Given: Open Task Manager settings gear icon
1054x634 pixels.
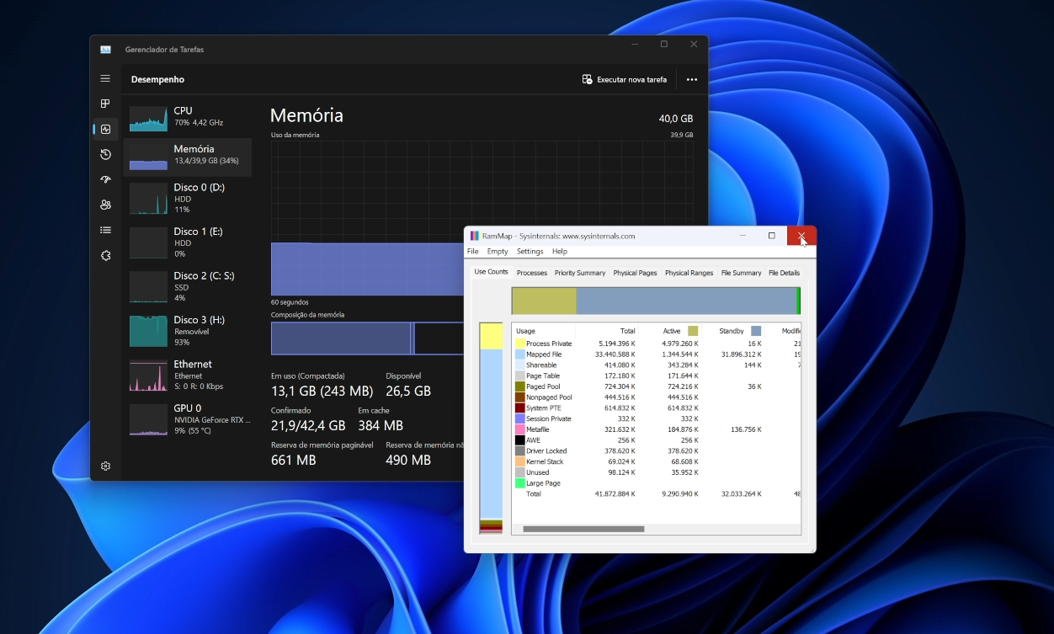Looking at the screenshot, I should tap(105, 466).
